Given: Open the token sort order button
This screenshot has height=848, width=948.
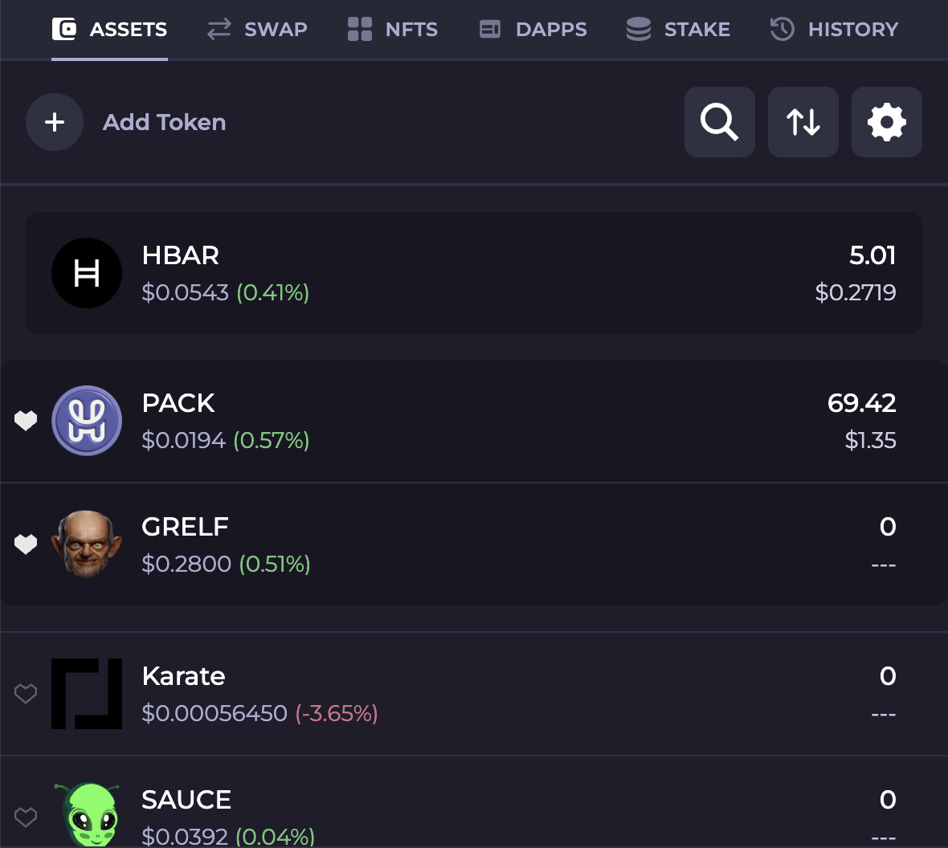Looking at the screenshot, I should tap(803, 122).
